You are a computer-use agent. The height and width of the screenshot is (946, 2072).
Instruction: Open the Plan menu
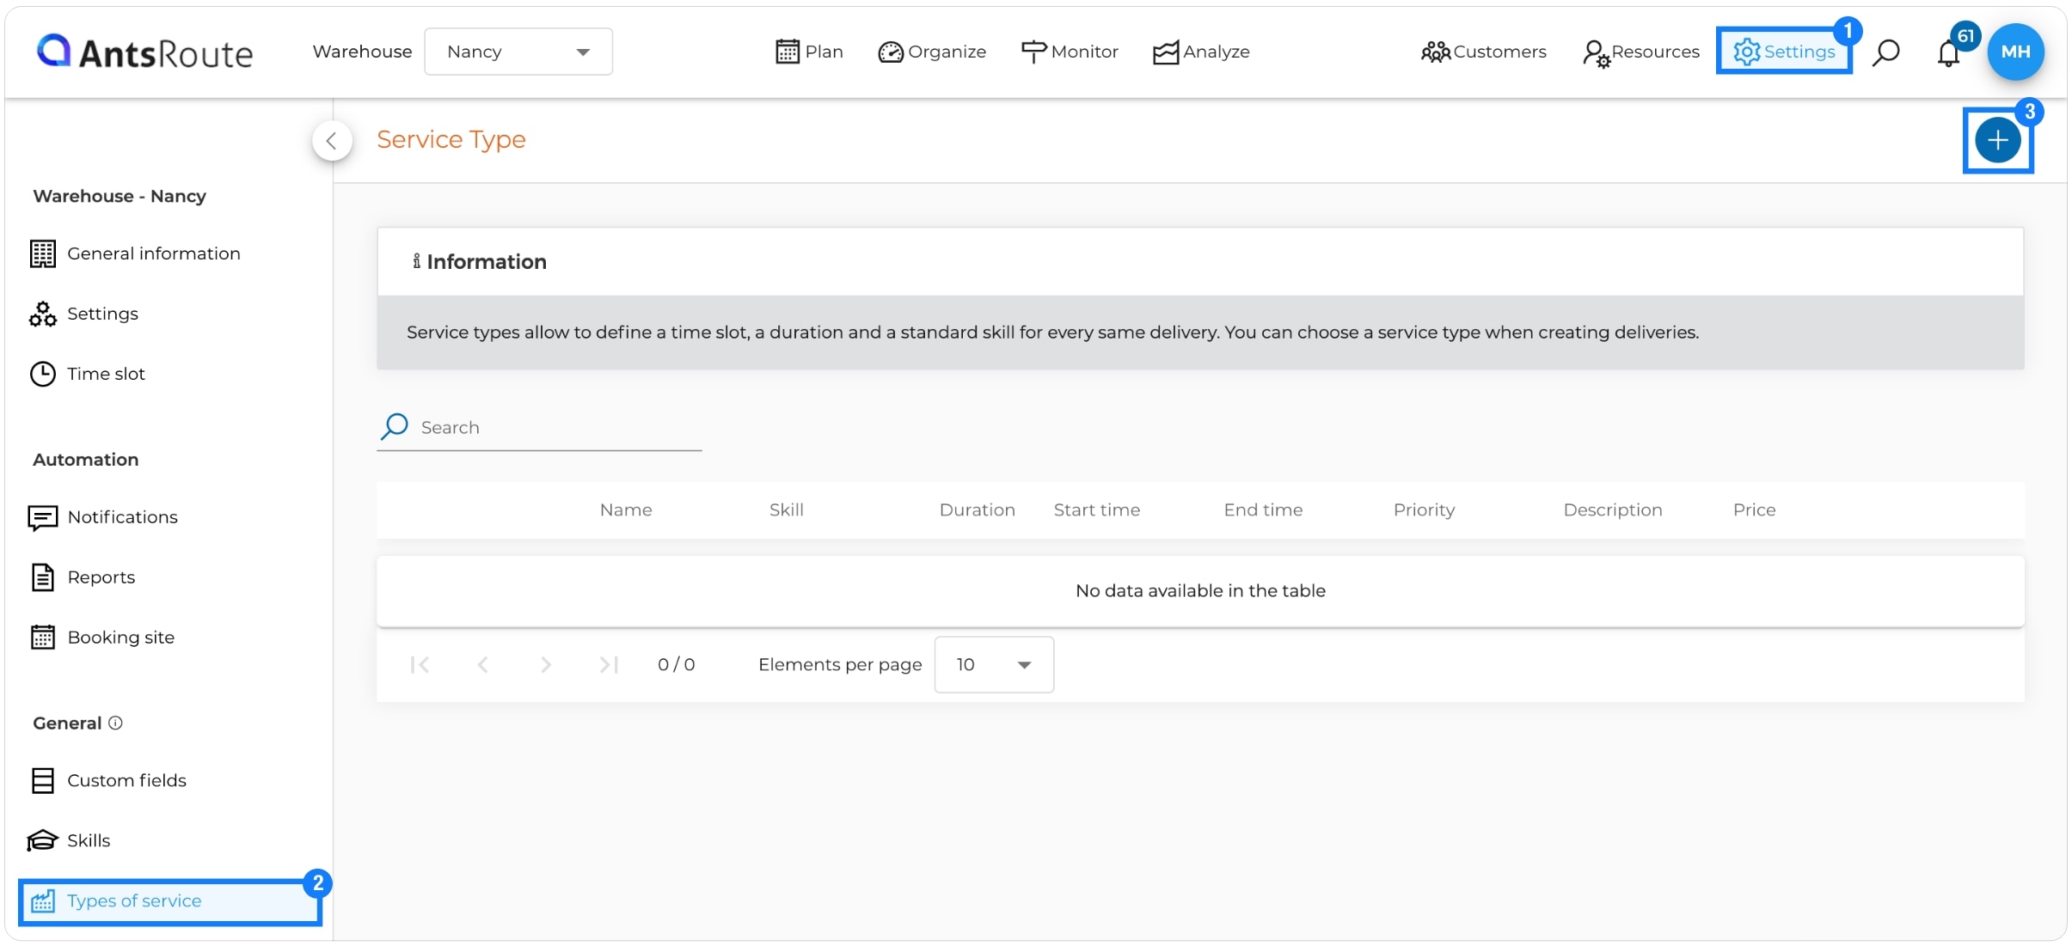tap(809, 52)
